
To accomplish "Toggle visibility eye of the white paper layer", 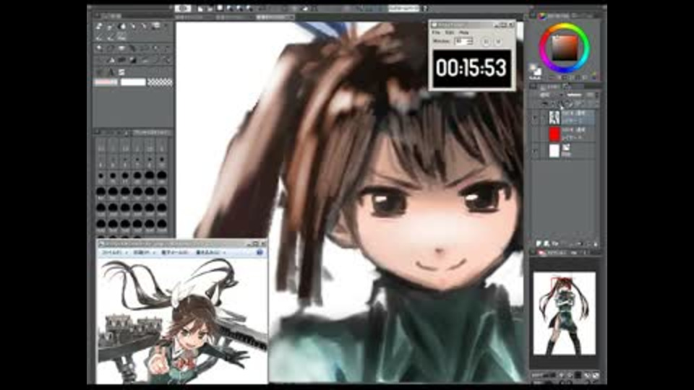I will [535, 151].
